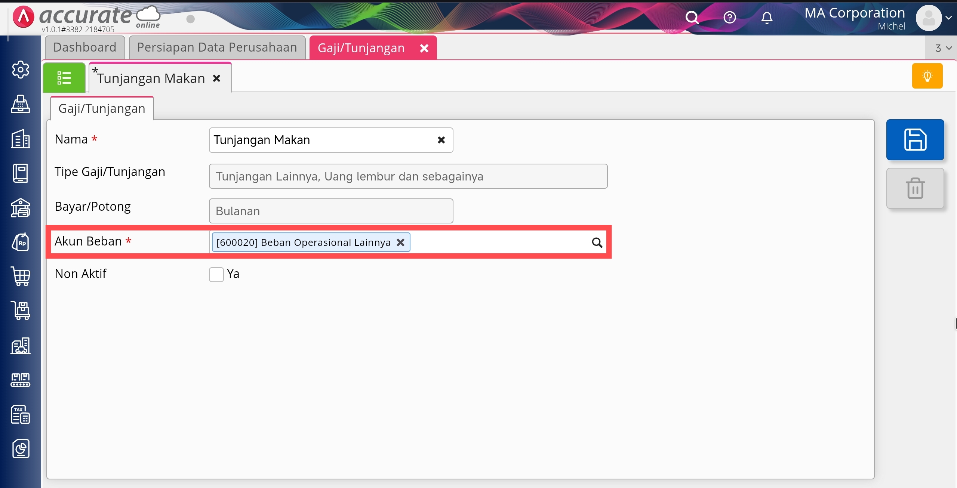Viewport: 957px width, 488px height.
Task: Open the global search magnifier in header
Action: [692, 18]
